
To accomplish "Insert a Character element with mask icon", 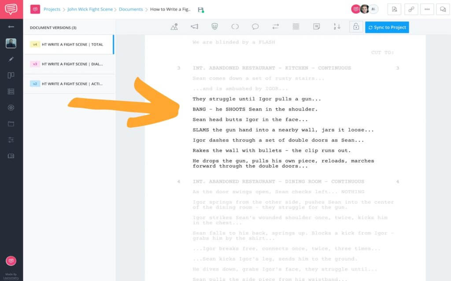I will pos(214,26).
